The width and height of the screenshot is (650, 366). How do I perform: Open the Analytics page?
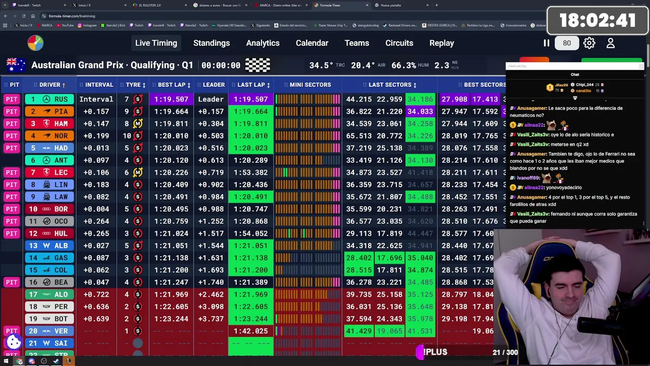263,43
